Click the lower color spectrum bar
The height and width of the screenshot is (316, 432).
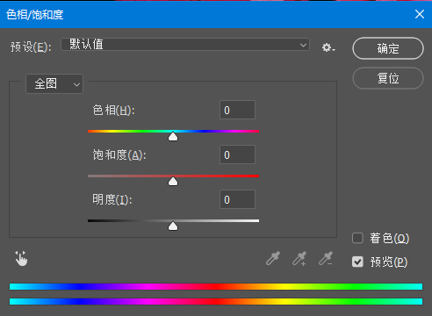click(216, 301)
